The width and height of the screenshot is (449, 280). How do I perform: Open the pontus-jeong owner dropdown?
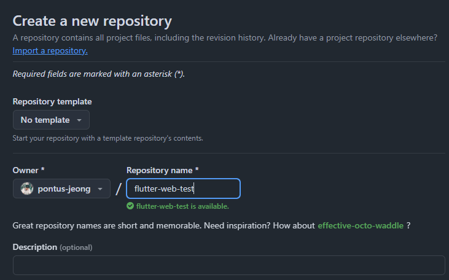tap(61, 189)
